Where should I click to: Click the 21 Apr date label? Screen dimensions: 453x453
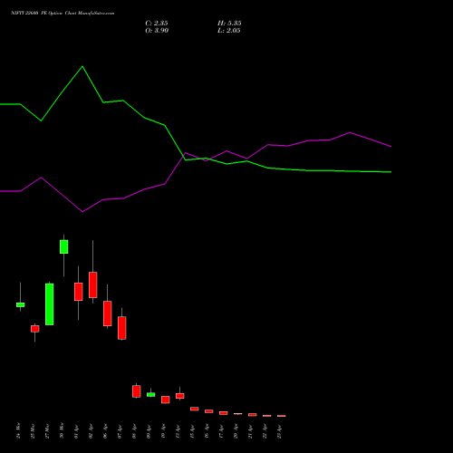[x=250, y=431]
